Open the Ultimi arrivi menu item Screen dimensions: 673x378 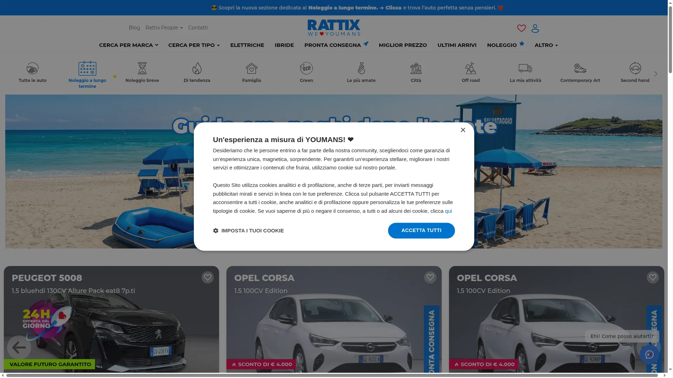tap(457, 45)
